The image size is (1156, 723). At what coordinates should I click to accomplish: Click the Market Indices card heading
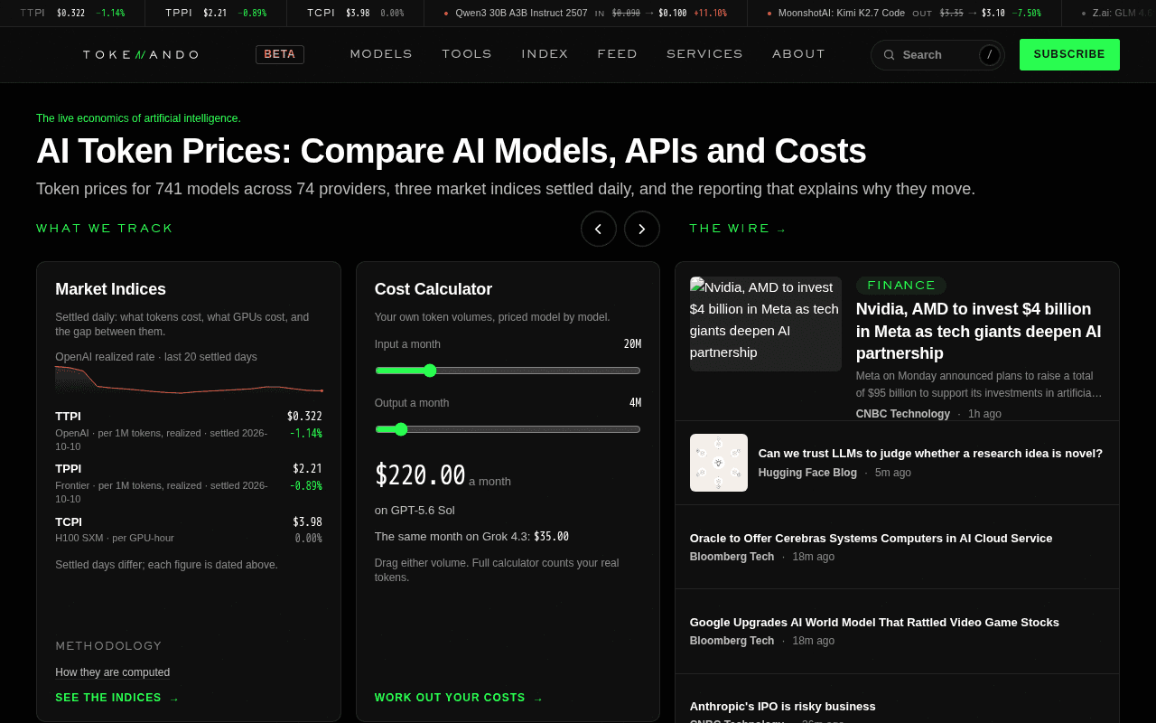click(x=110, y=289)
